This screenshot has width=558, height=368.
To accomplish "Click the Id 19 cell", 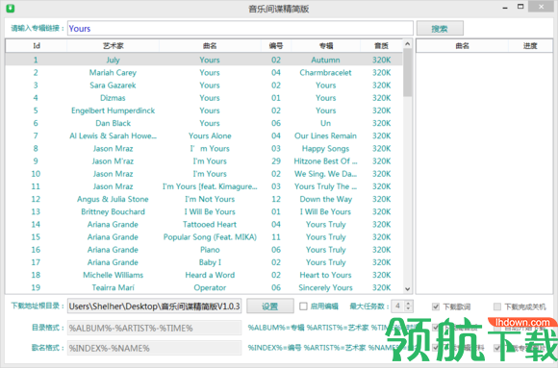I will [36, 287].
